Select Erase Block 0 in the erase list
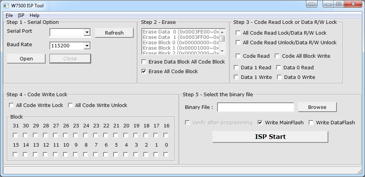 181,42
